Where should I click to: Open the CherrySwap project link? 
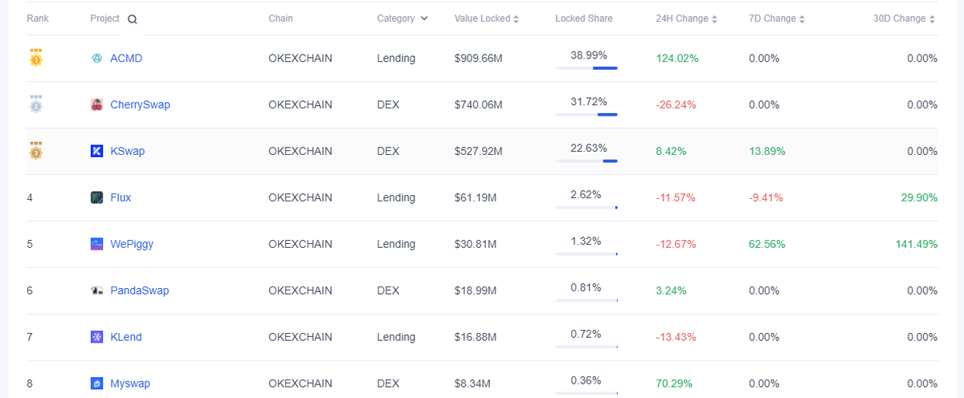click(140, 104)
